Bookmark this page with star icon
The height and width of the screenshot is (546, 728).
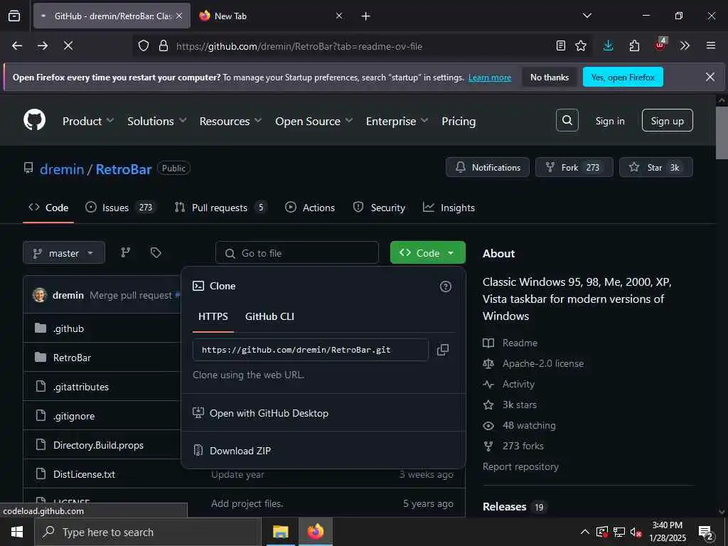point(580,45)
